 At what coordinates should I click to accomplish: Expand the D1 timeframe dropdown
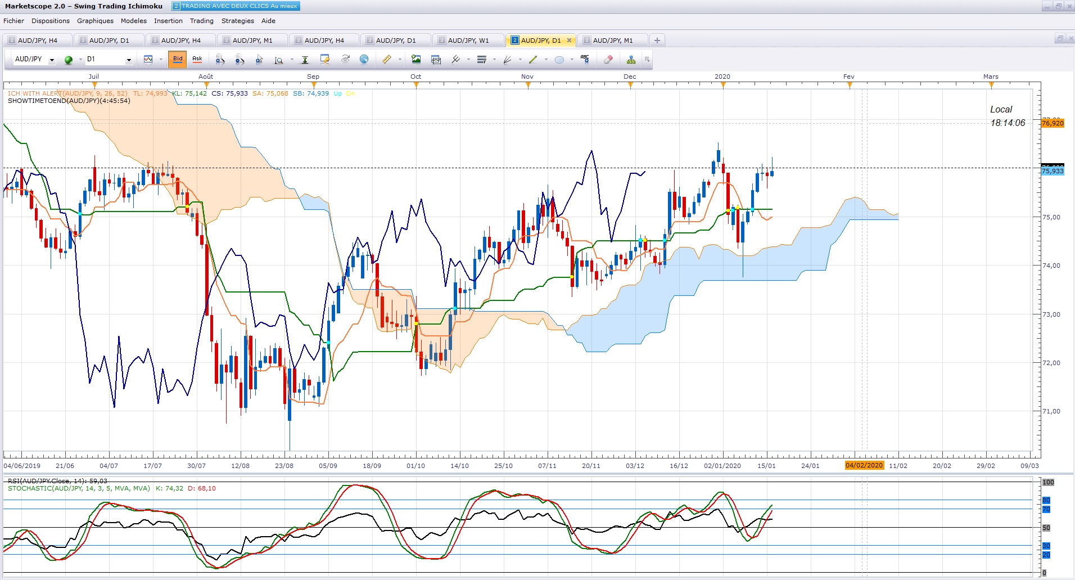click(129, 60)
